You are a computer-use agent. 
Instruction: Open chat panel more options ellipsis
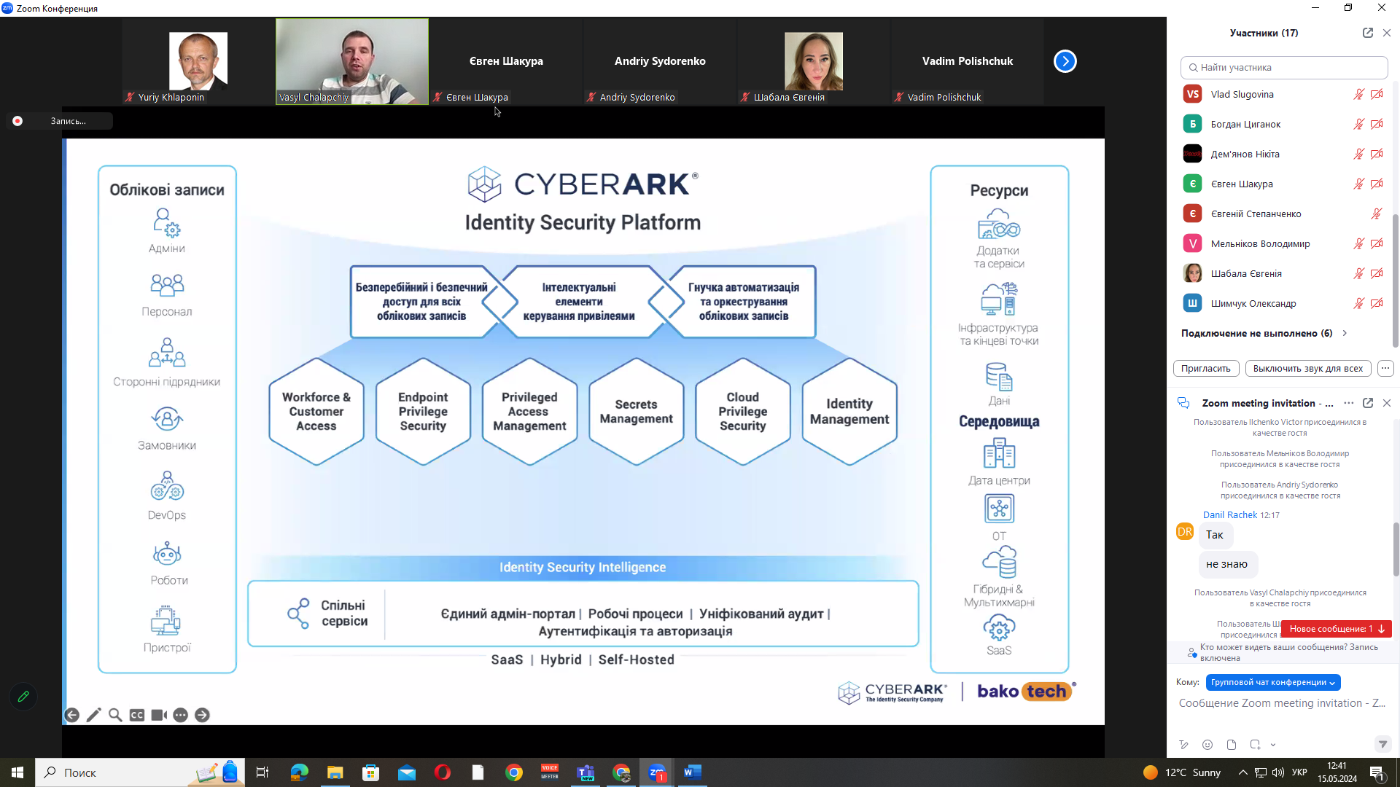tap(1349, 403)
